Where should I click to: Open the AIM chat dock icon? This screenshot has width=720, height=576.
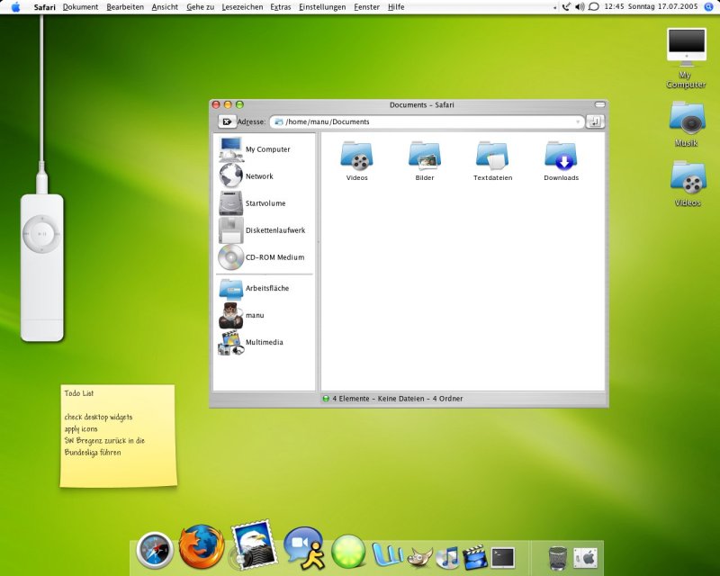tap(304, 548)
